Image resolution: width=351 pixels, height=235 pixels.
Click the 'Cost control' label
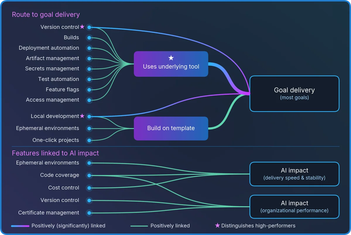64,188
